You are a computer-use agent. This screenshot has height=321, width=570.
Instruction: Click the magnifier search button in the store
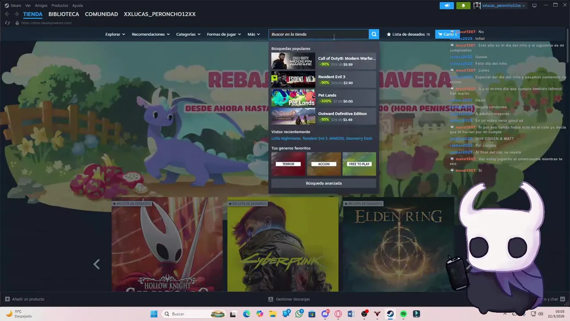(x=374, y=34)
